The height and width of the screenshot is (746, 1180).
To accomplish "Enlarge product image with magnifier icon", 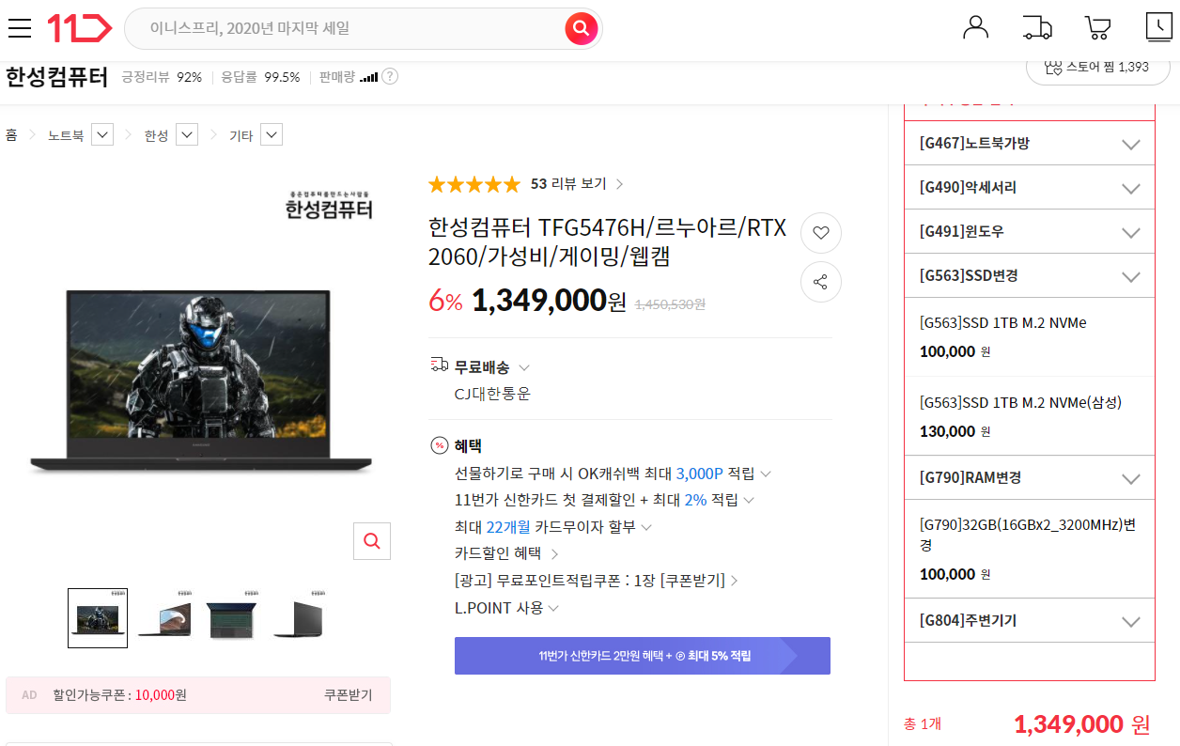I will 372,541.
